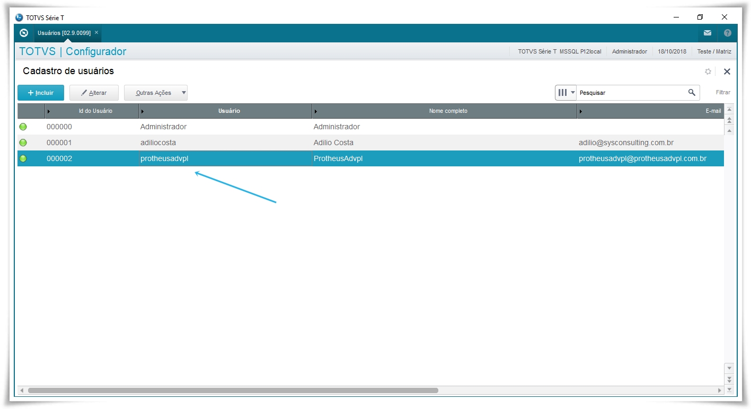Click the TOTVS home logo icon
Image resolution: width=751 pixels, height=409 pixels.
pyautogui.click(x=23, y=33)
